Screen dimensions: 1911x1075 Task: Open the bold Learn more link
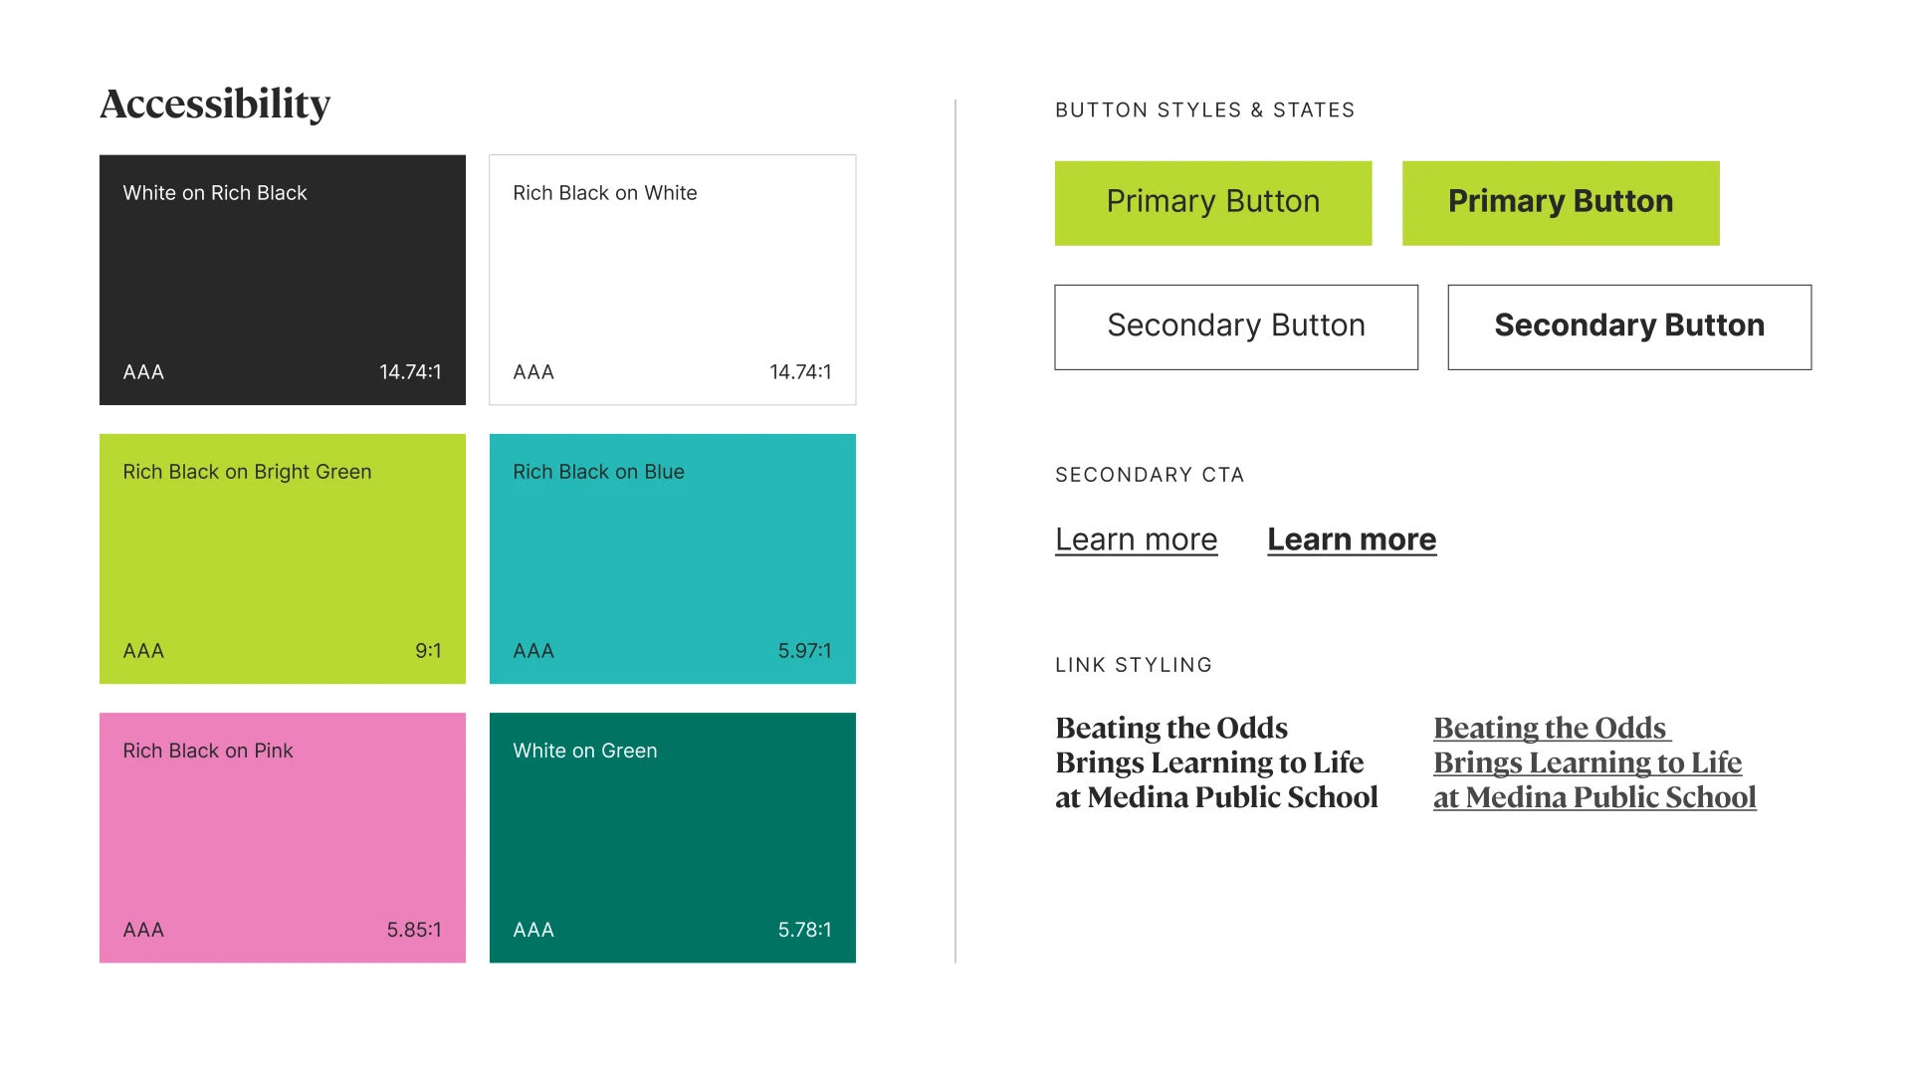(1351, 539)
